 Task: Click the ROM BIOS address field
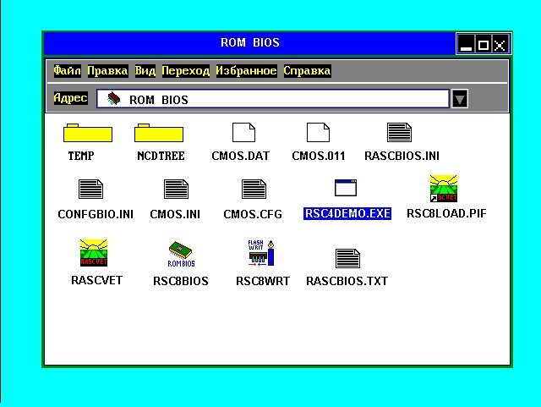coord(273,99)
